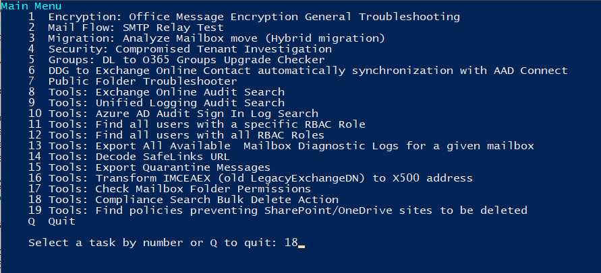
Task: Click the task number input prompt showing 18
Action: (x=167, y=243)
